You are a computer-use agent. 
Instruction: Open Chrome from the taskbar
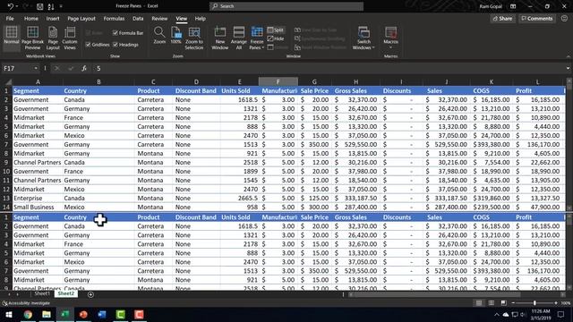(x=28, y=314)
